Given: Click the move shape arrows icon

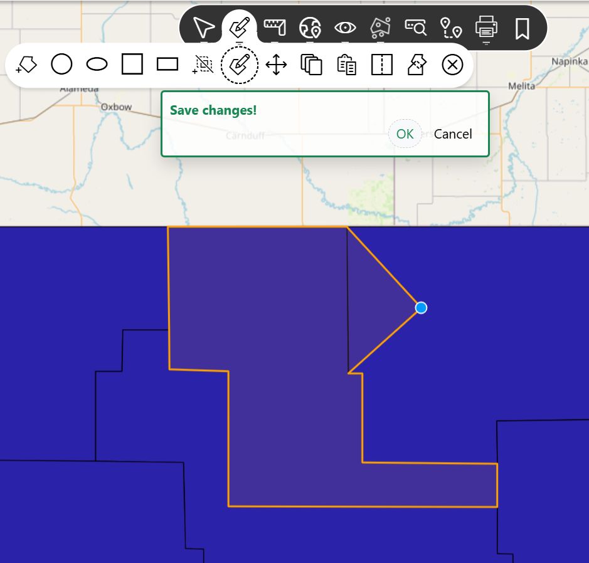Looking at the screenshot, I should point(276,65).
